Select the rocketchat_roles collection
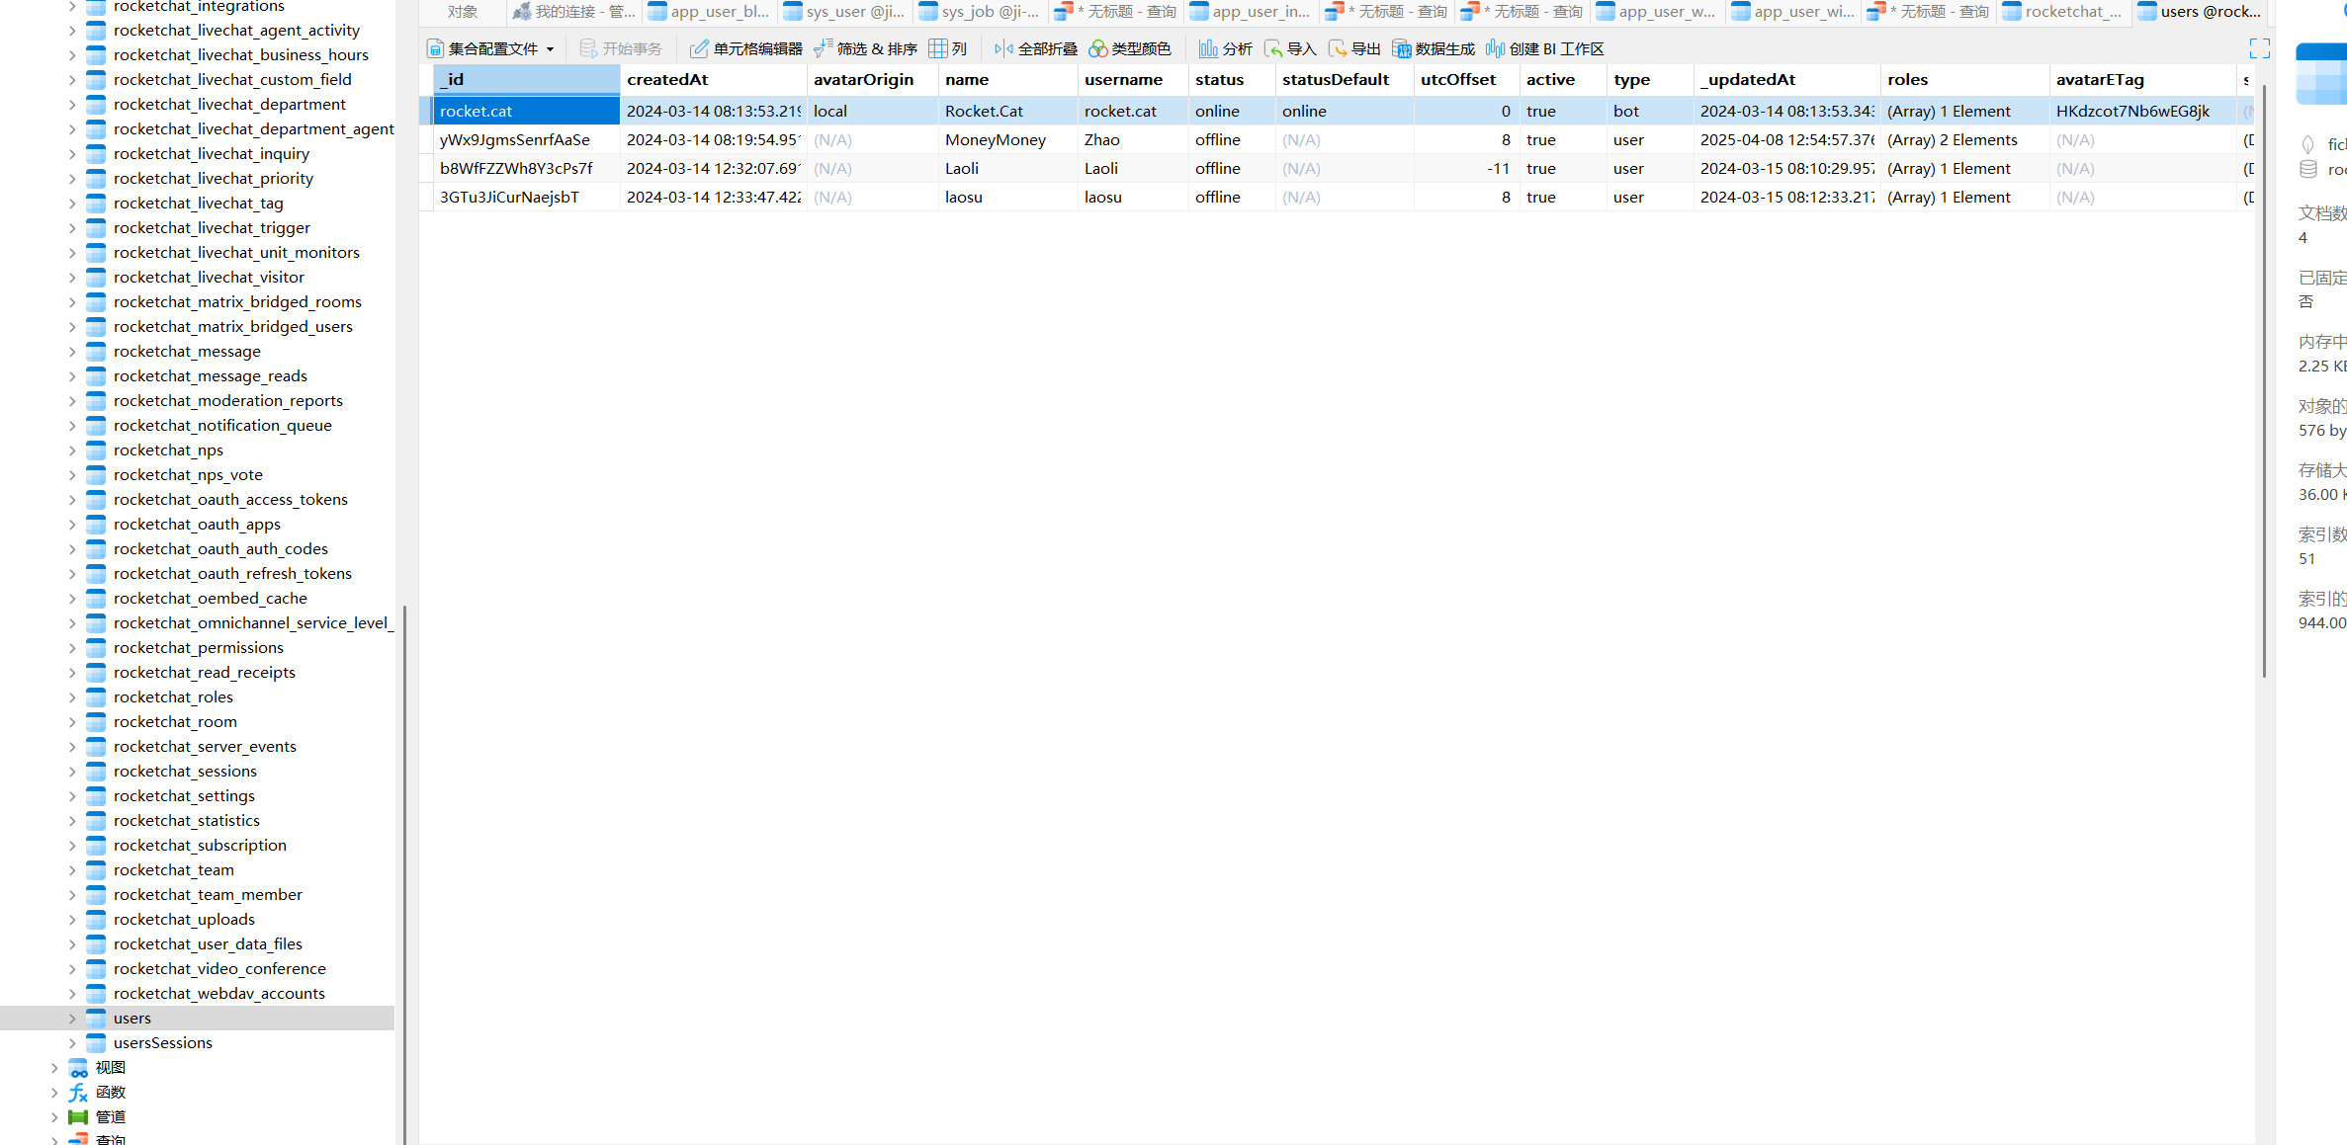This screenshot has width=2347, height=1145. click(173, 697)
